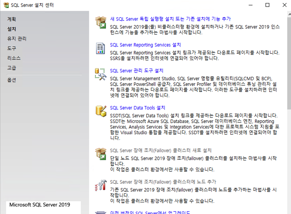Open the SQL Server 관리 도구 설치 link

click(137, 71)
